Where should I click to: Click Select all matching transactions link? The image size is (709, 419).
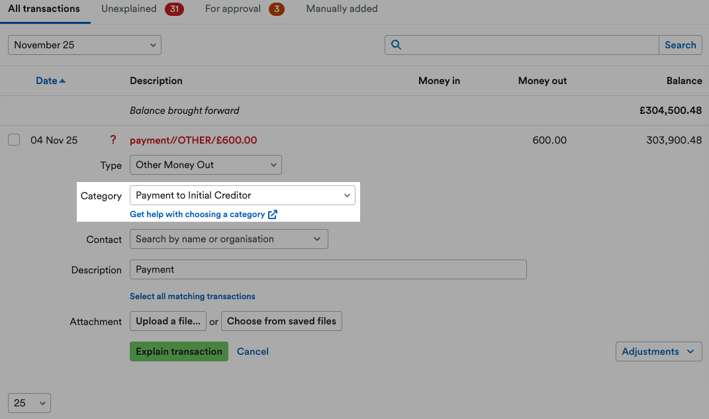click(193, 297)
